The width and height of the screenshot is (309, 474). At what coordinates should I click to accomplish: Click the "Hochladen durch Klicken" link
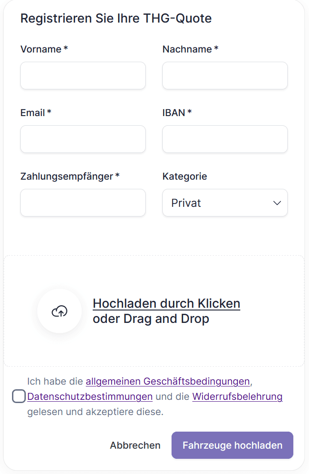(x=166, y=304)
